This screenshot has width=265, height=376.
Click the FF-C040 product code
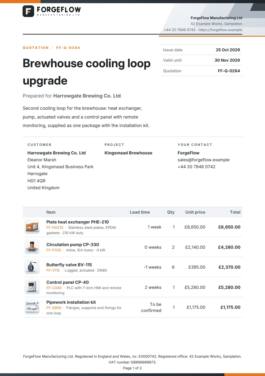(x=54, y=288)
